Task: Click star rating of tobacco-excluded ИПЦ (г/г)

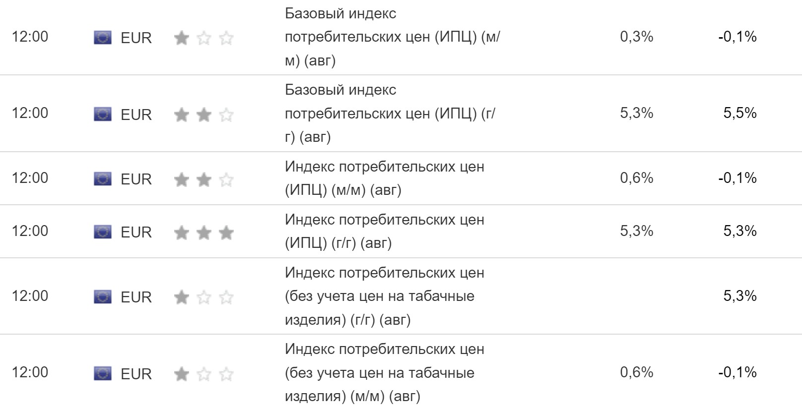Action: [203, 297]
